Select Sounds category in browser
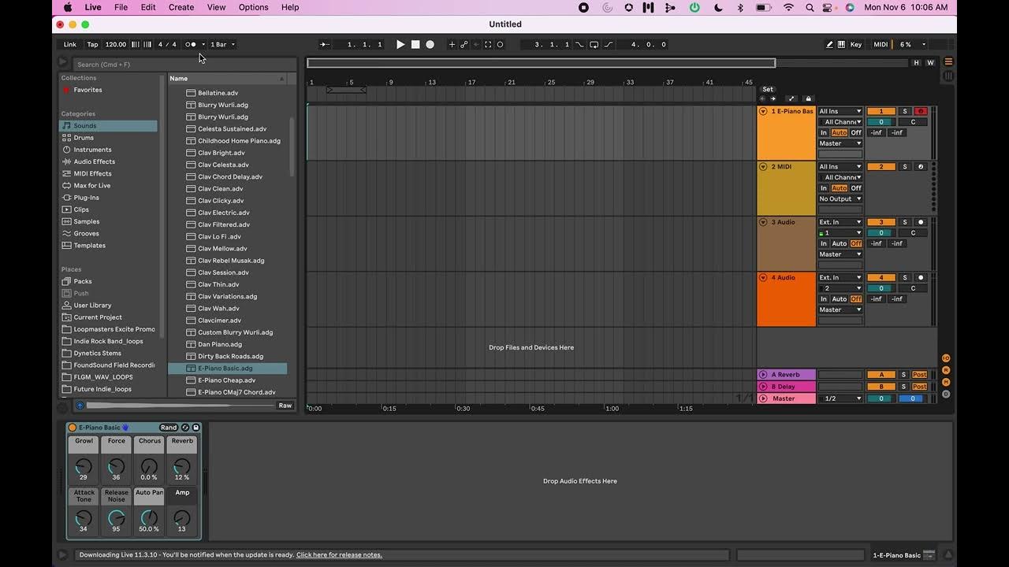This screenshot has height=567, width=1009. pyautogui.click(x=109, y=126)
